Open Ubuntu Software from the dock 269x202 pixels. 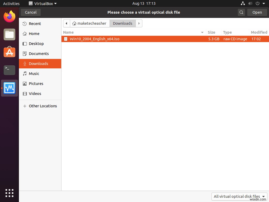(9, 52)
